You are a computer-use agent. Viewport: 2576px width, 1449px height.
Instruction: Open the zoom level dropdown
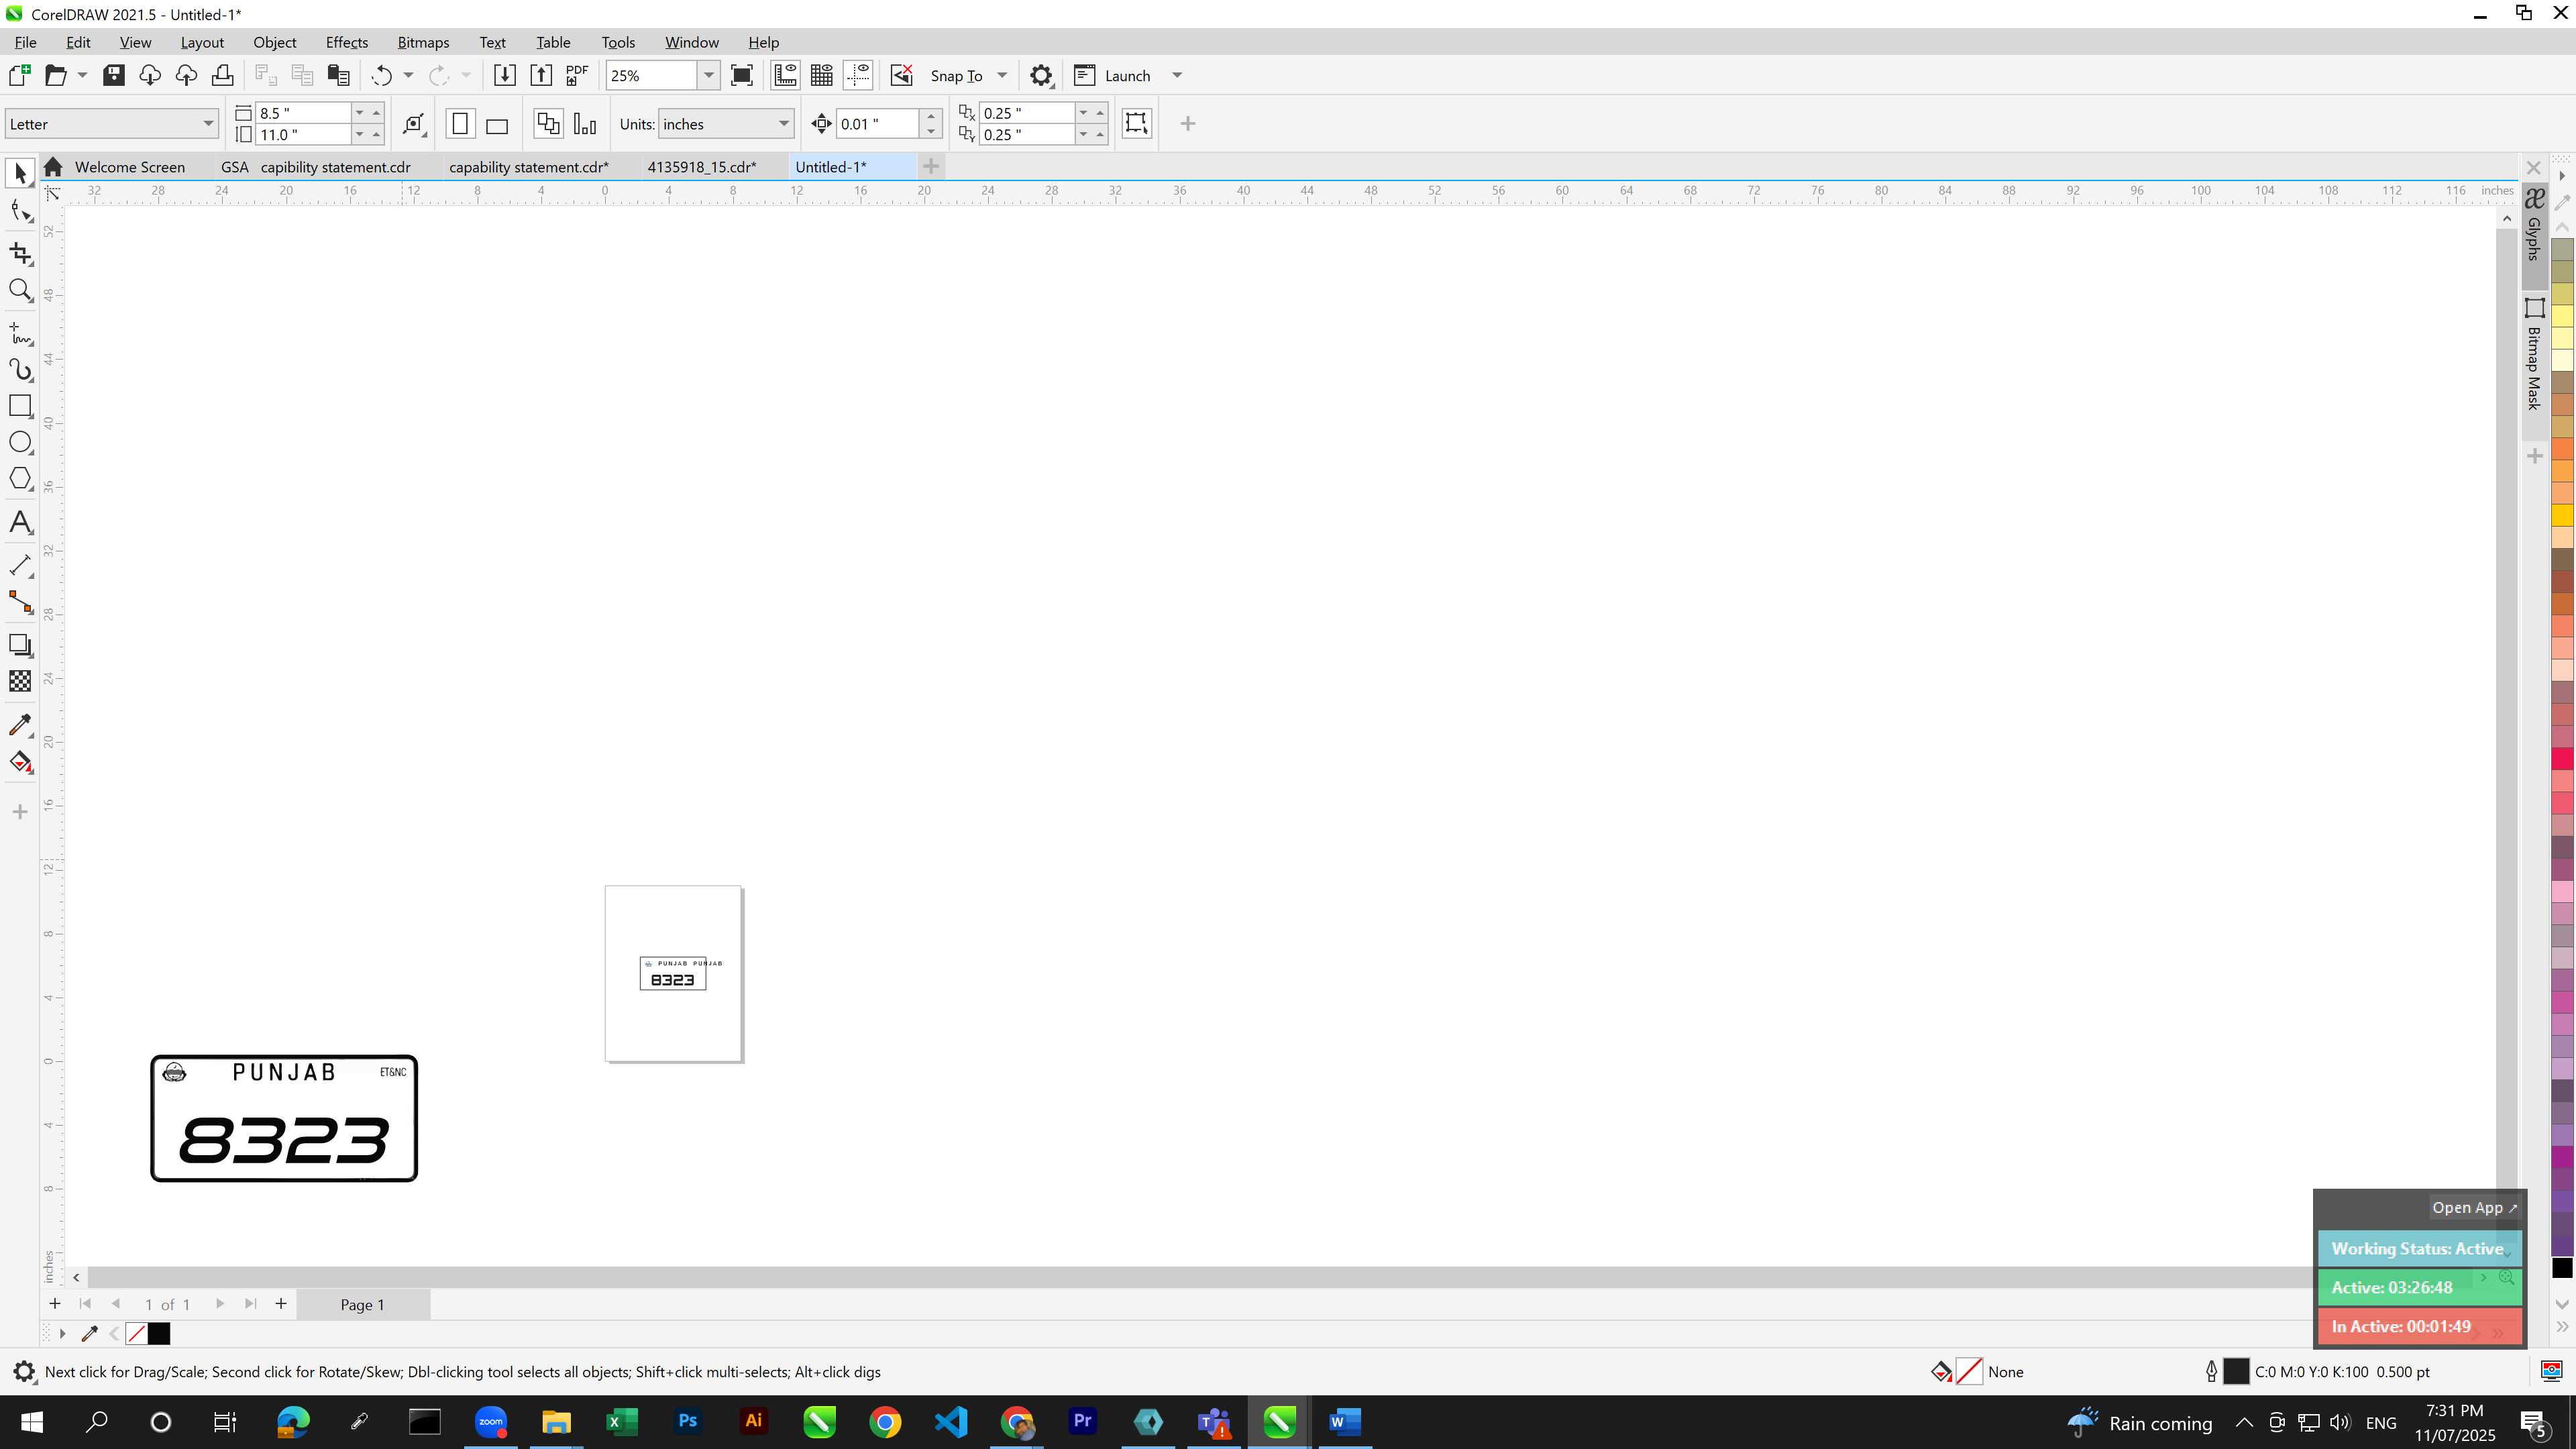click(x=708, y=75)
